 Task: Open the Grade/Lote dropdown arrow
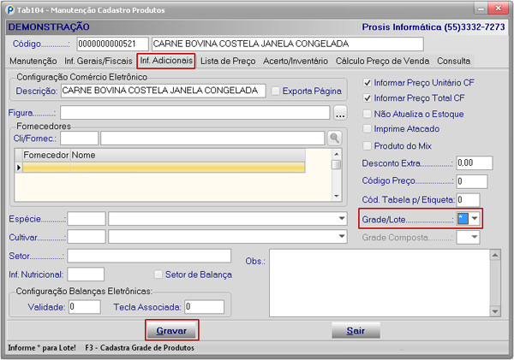[475, 218]
